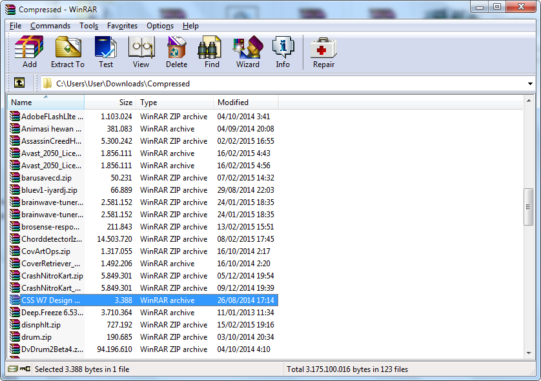Launch the Wizard tool

(x=248, y=52)
